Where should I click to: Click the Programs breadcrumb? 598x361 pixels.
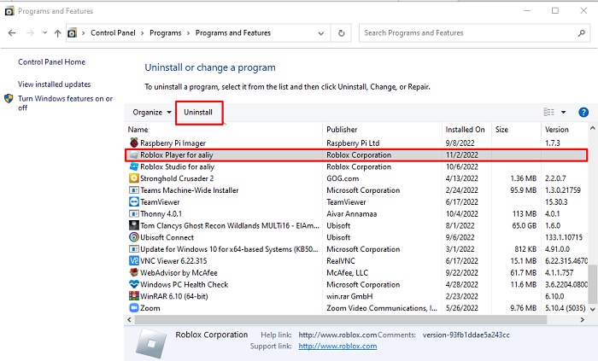[x=166, y=33]
